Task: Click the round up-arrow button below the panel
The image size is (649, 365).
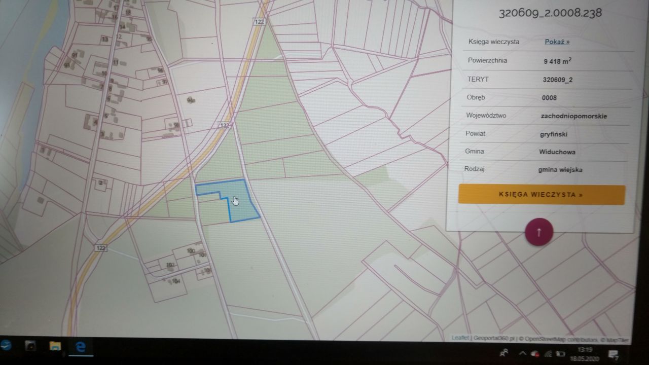Action: click(x=539, y=232)
